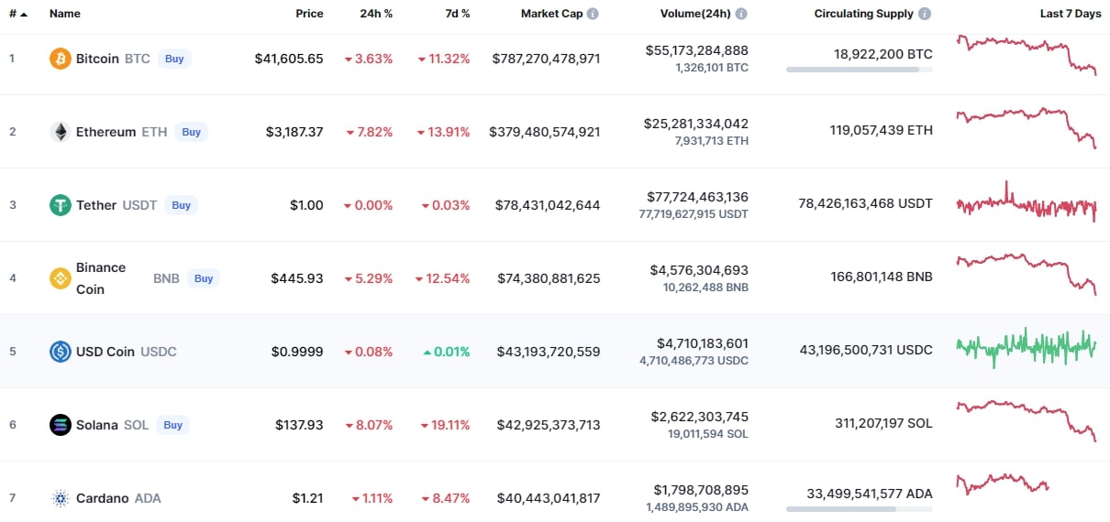
Task: Open Bitcoin 7-day sparkline chart
Action: (x=1027, y=55)
